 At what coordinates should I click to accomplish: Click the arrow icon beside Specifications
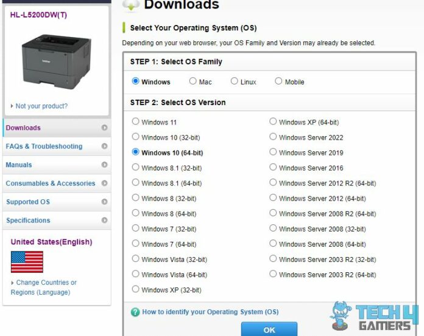click(104, 221)
